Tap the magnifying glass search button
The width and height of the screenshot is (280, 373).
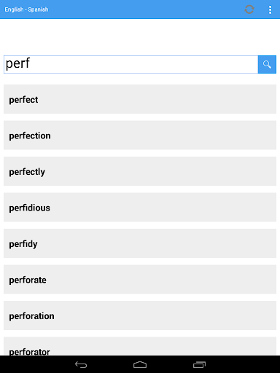(267, 64)
